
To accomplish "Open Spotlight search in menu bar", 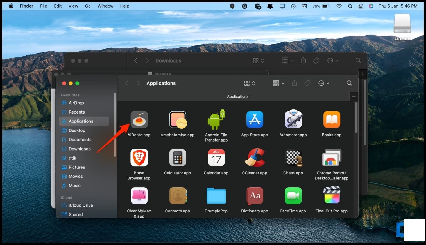I will point(350,6).
